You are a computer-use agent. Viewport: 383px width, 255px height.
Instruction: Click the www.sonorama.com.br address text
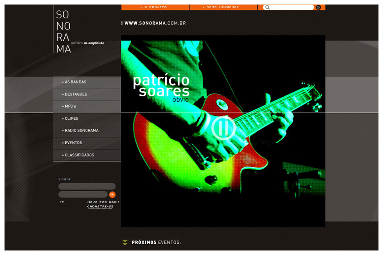(155, 23)
